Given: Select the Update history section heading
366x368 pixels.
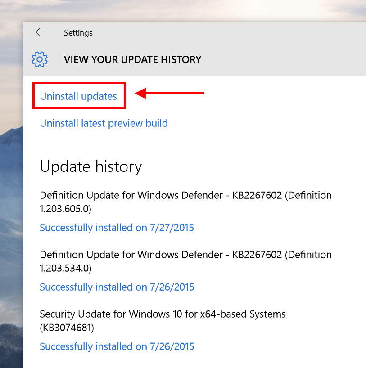Looking at the screenshot, I should point(91,166).
